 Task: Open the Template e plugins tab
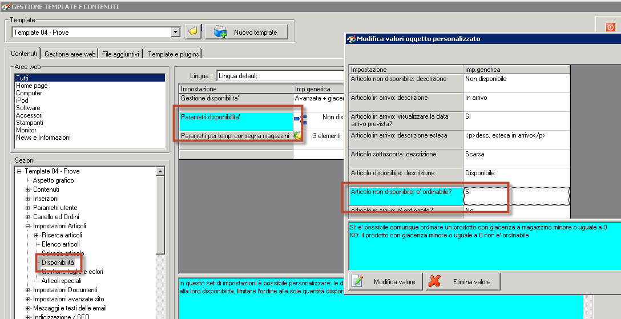(173, 54)
